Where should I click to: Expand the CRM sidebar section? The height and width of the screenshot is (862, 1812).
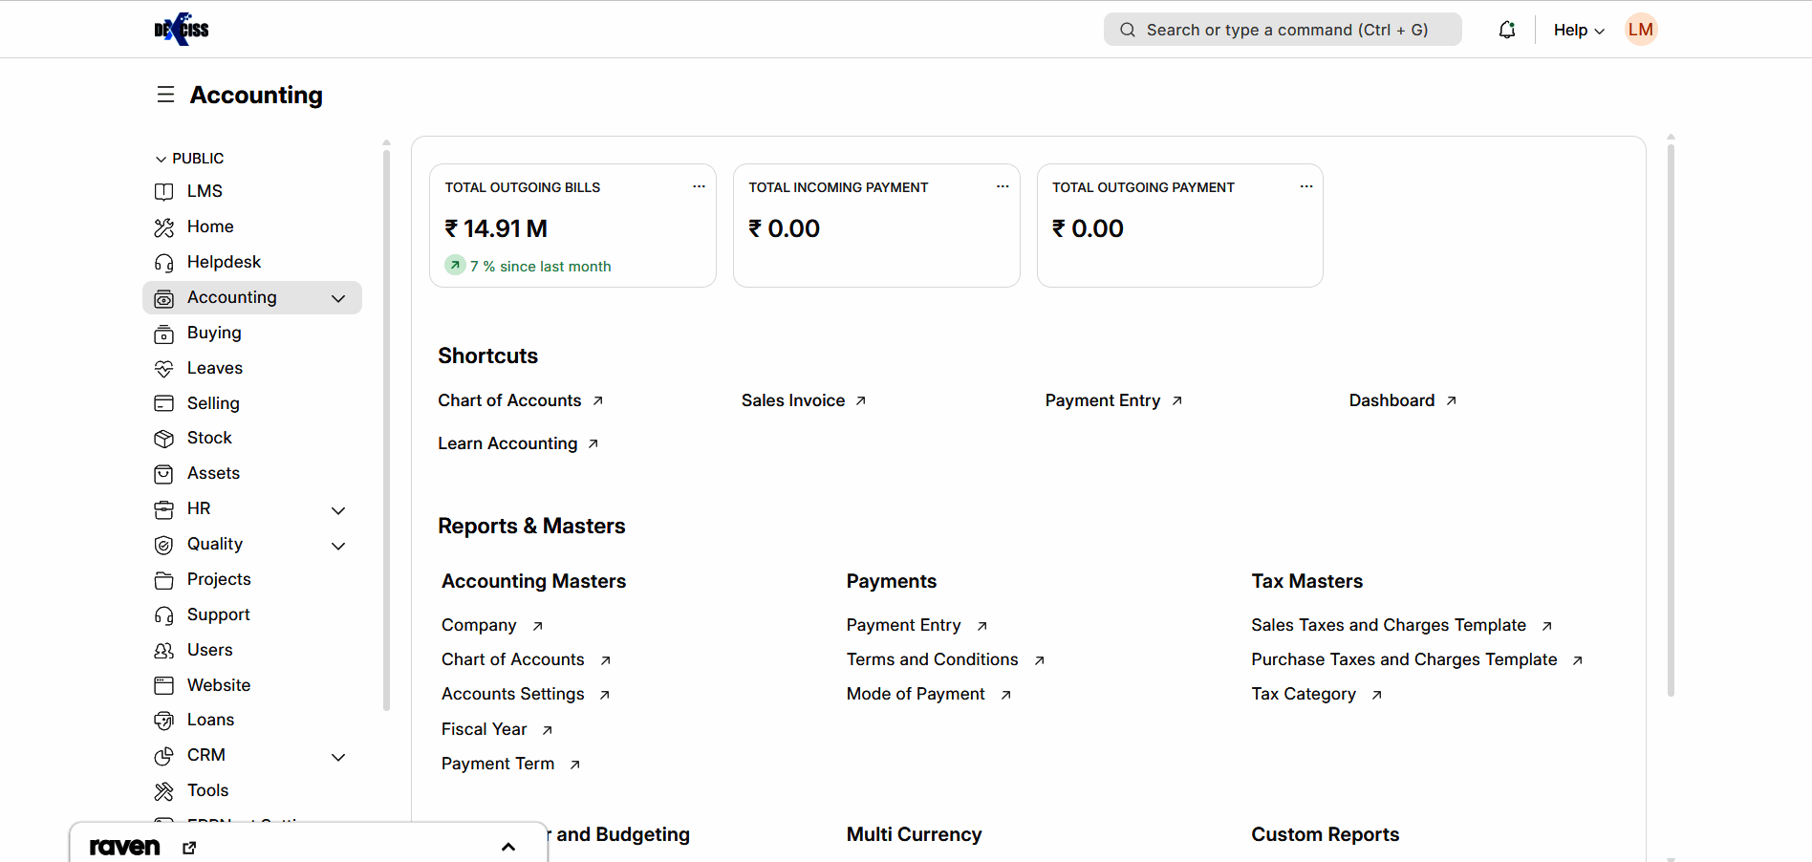click(338, 757)
